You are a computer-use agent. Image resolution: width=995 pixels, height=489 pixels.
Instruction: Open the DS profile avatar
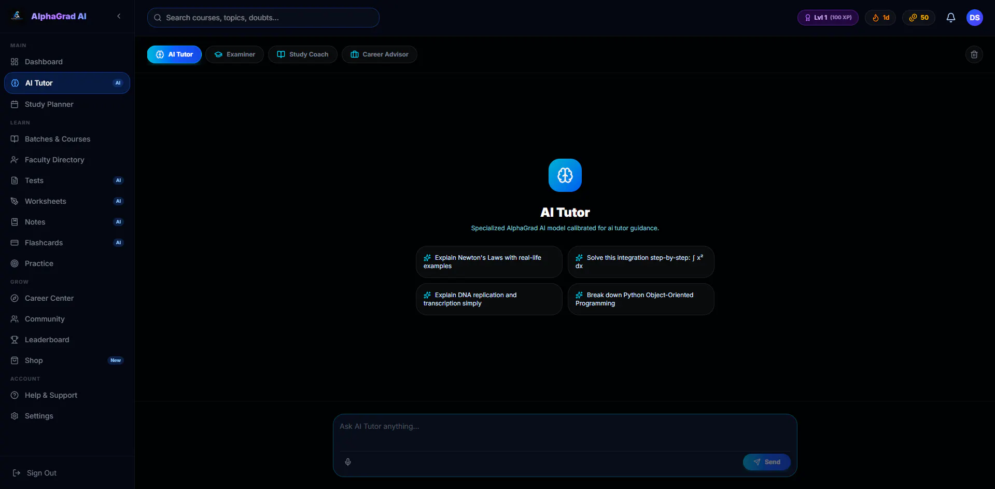975,18
